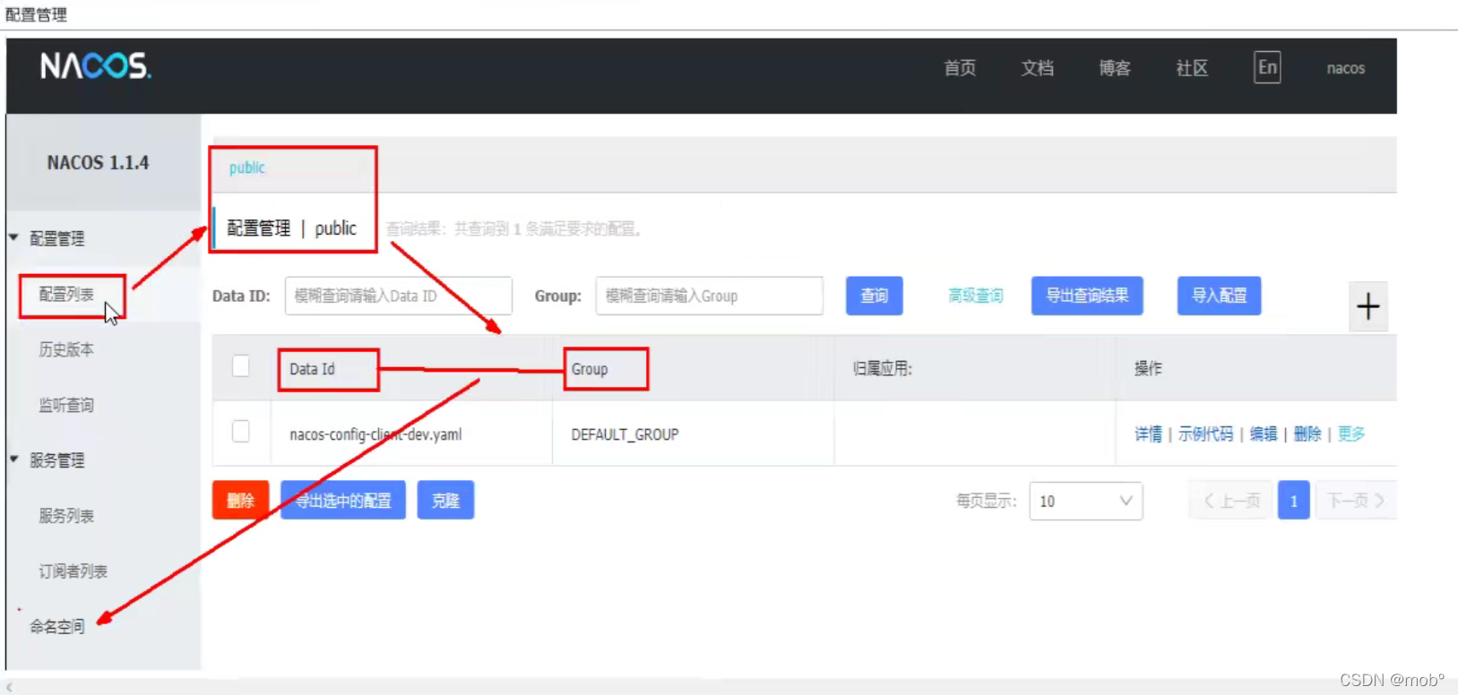
Task: Click 编辑 link for the config row
Action: point(1264,434)
